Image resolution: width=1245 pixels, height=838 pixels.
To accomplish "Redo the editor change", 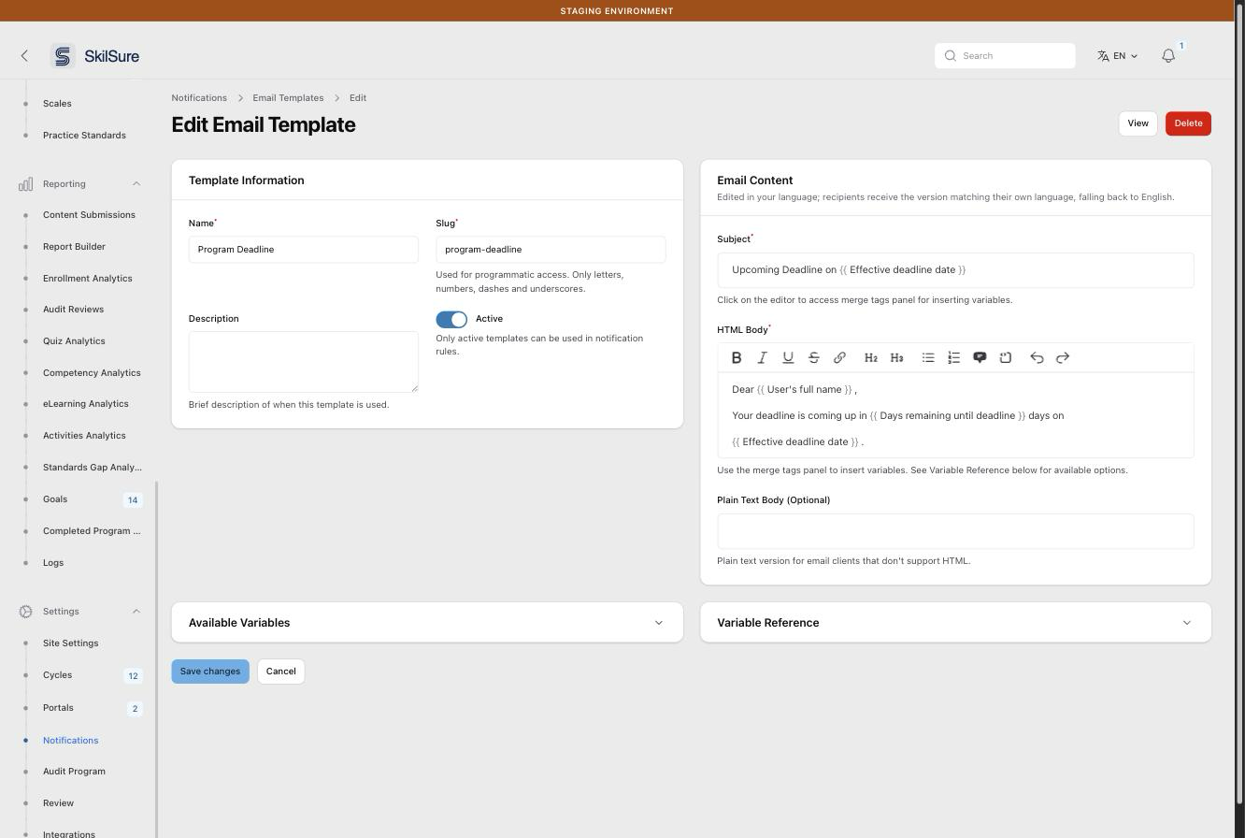I will 1063,357.
